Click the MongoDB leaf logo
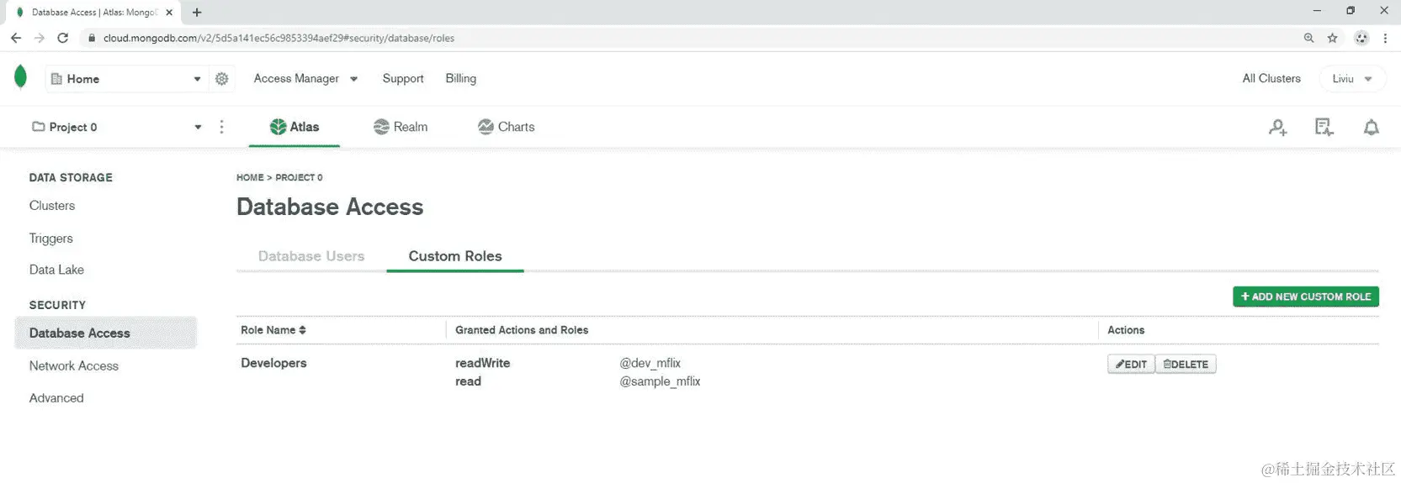 pos(21,77)
